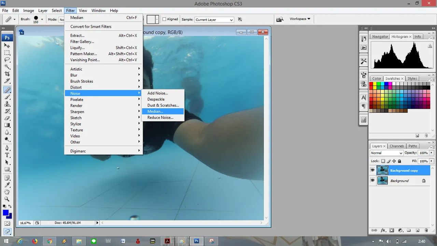
Task: Open the Brush preset picker arrow
Action: pyautogui.click(x=42, y=19)
